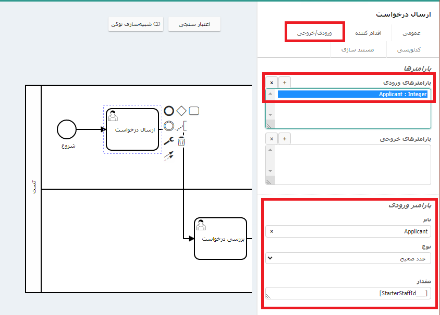This screenshot has width=440, height=315.
Task: Activate the connect arrows tool
Action: point(169,155)
